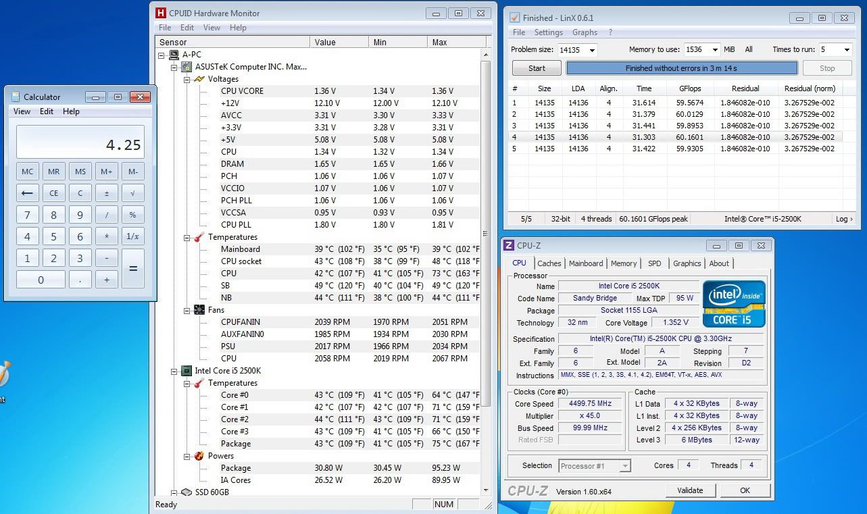This screenshot has width=867, height=514.
Task: Click the calculator equals key
Action: tap(132, 269)
